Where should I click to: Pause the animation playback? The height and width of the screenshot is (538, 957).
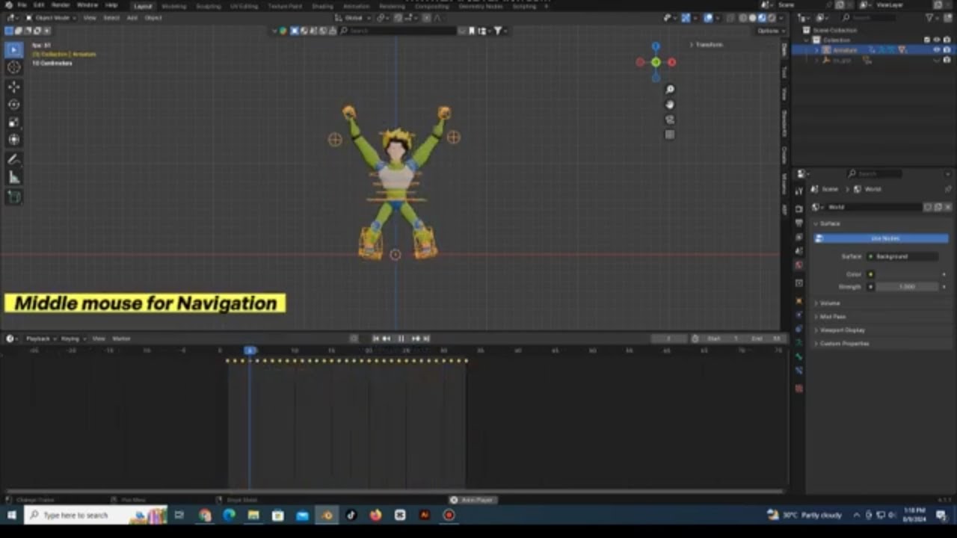click(401, 338)
